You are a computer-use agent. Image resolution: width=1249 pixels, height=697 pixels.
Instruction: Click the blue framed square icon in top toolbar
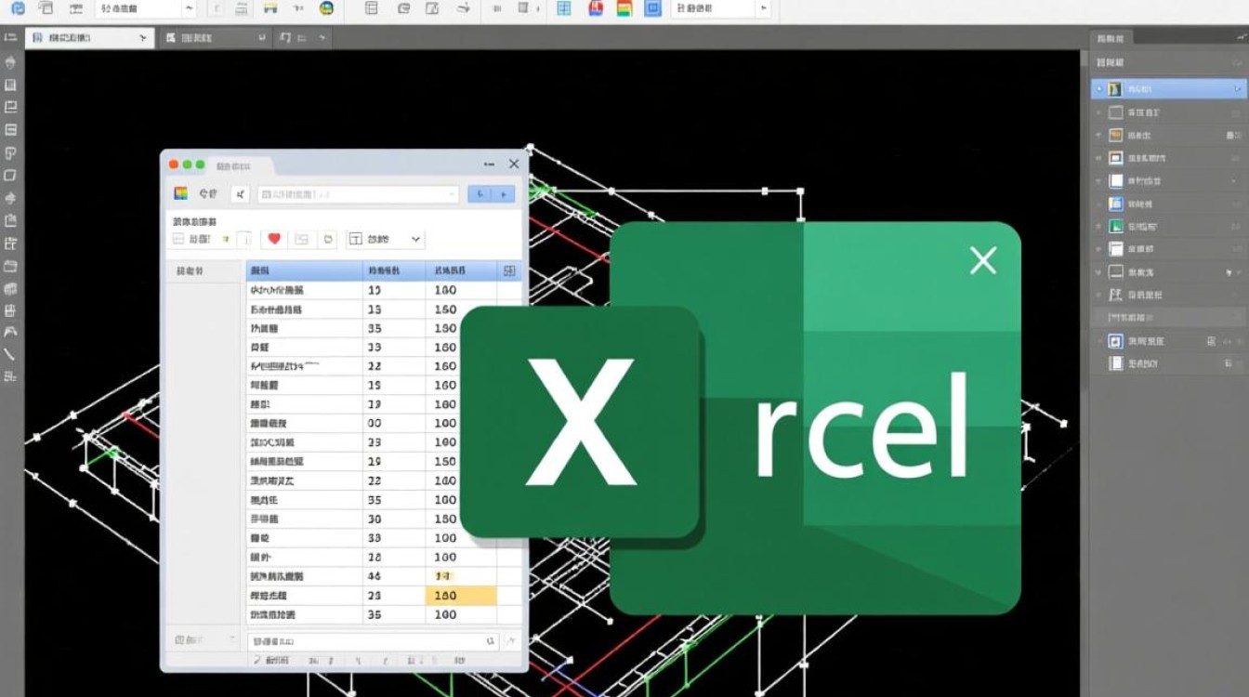(652, 8)
